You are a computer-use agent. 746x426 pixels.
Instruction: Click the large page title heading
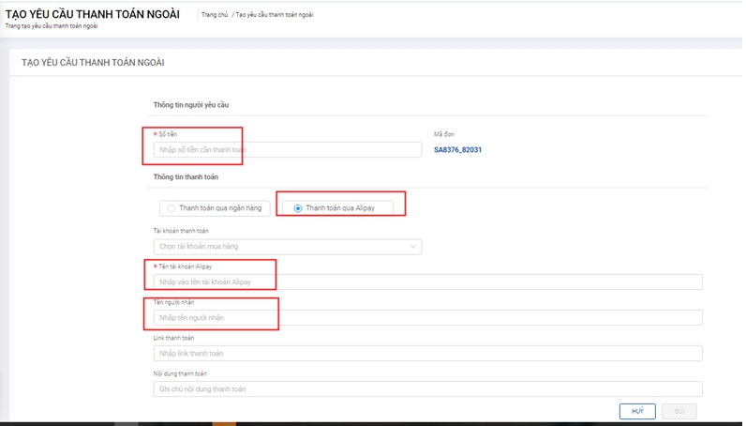[x=92, y=13]
